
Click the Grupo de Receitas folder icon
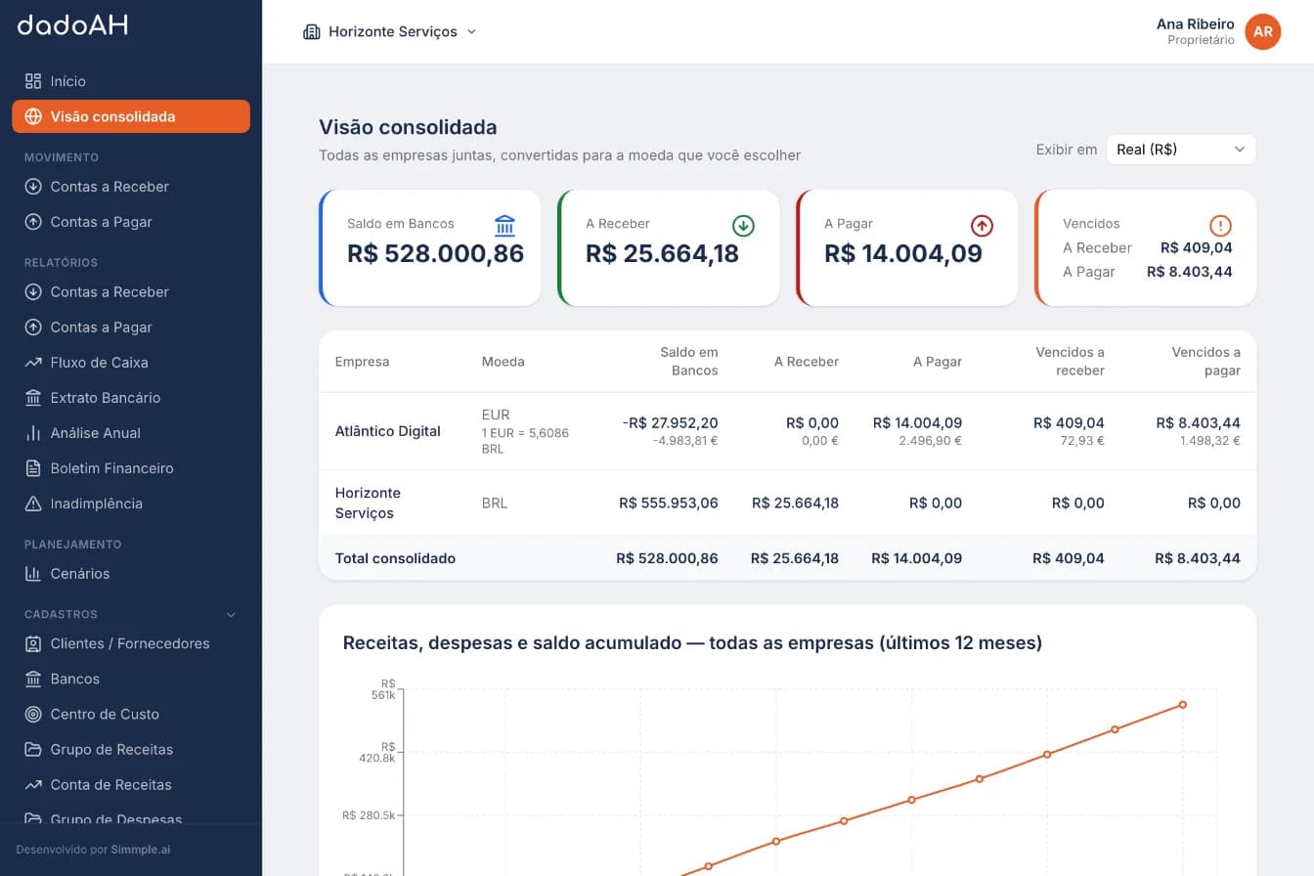[x=33, y=749]
